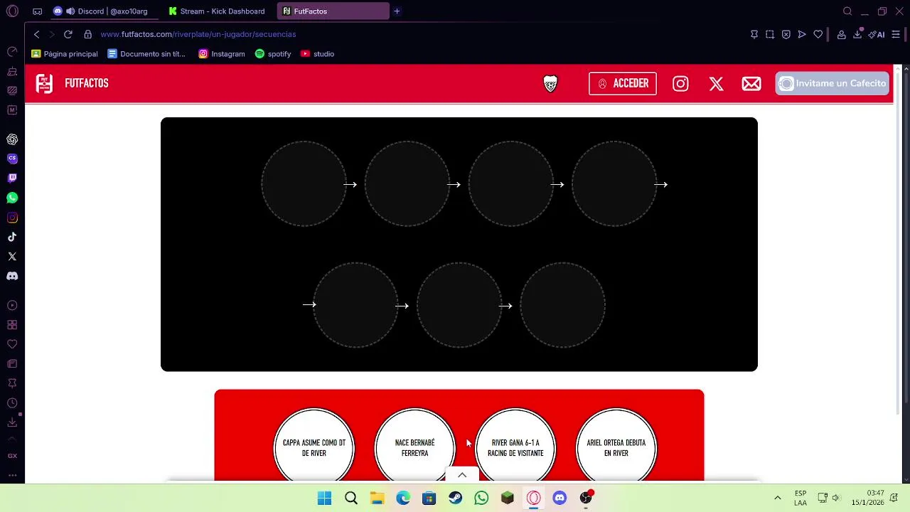Select the FutFactos browser tab

(x=333, y=11)
